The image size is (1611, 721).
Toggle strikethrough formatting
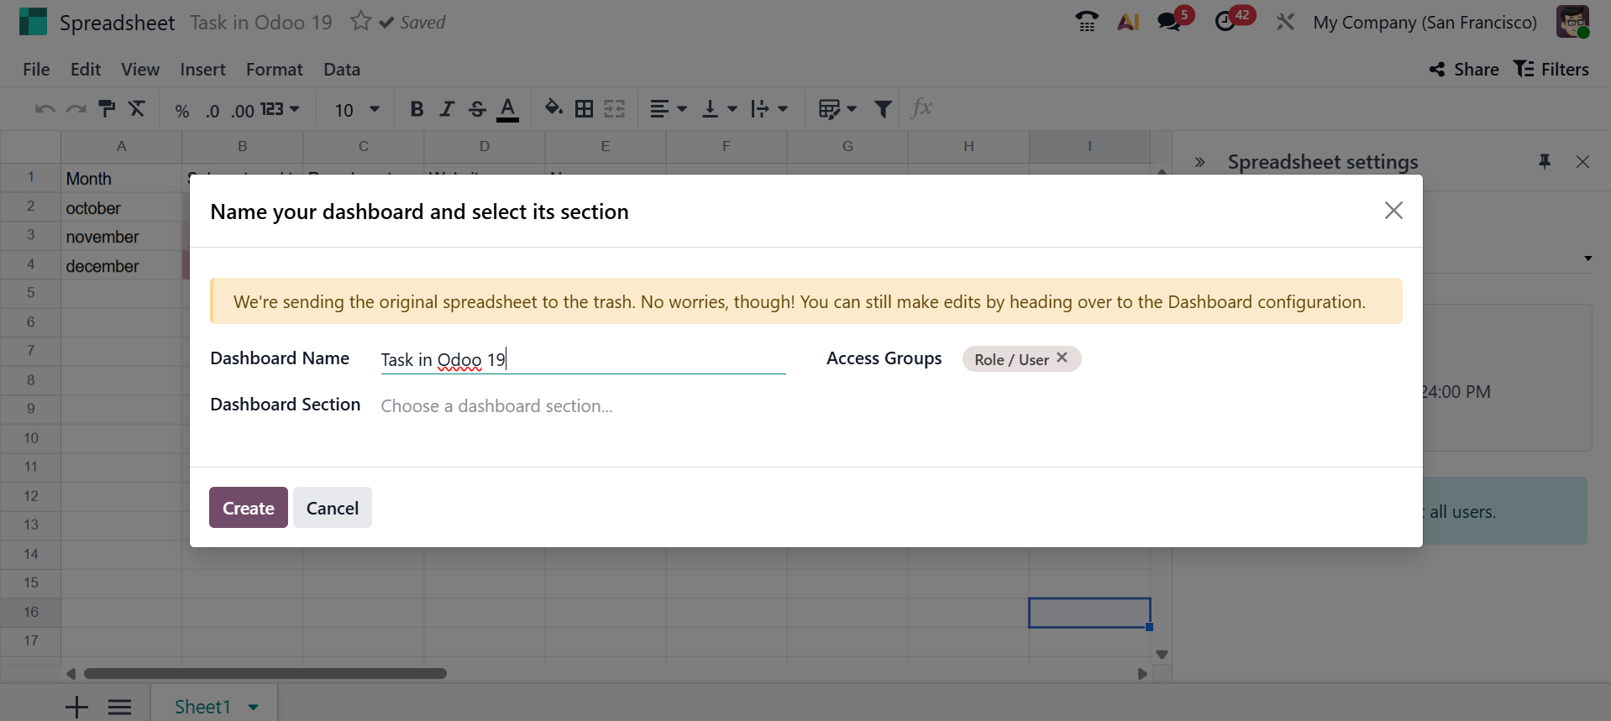(x=477, y=109)
